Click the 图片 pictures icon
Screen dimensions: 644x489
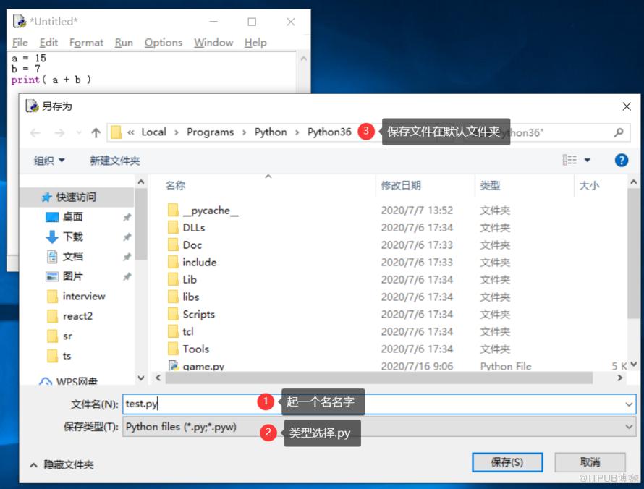52,276
